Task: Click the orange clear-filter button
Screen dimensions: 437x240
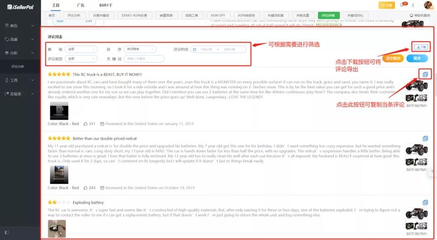Action: point(393,58)
